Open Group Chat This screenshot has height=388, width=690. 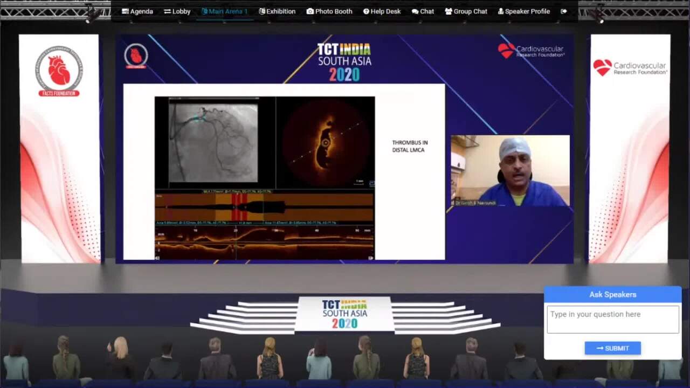[466, 11]
